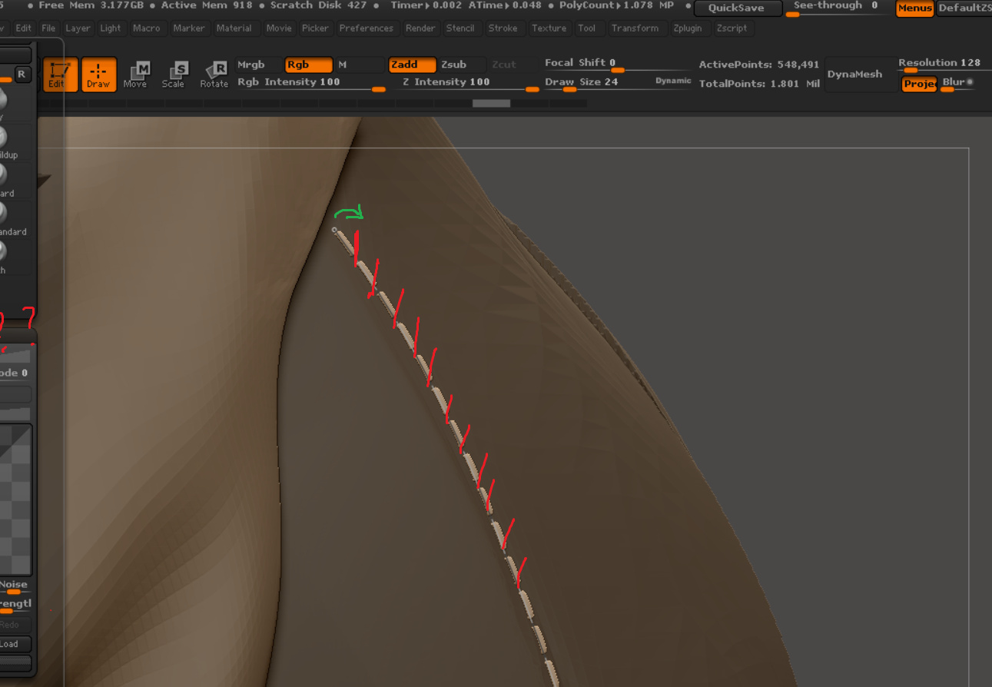Enable Mrgb painting mode
Screen dimensions: 992x687
(258, 65)
